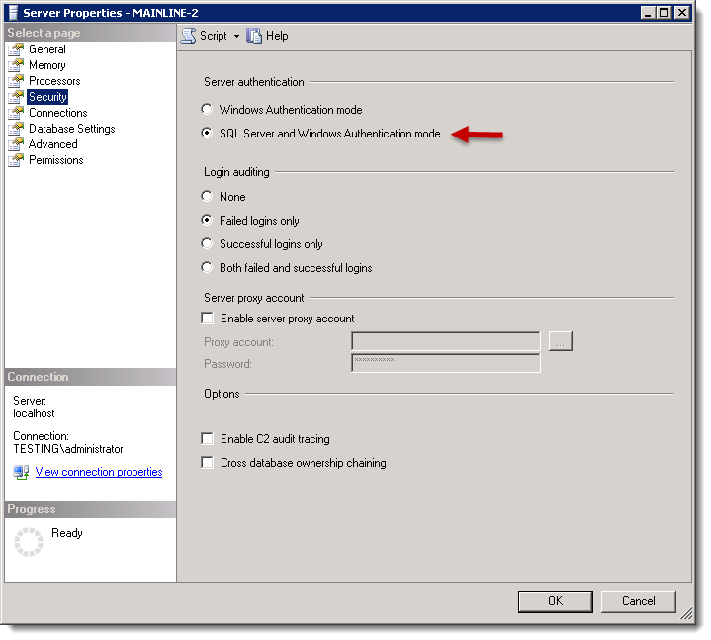Screen dimensions: 711x640
Task: Toggle Cross database ownership chaining
Action: pyautogui.click(x=208, y=463)
